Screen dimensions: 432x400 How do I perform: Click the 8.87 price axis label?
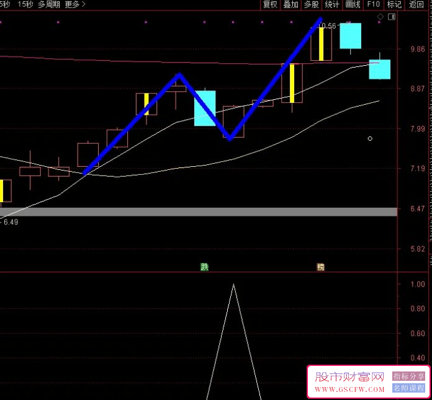(418, 89)
